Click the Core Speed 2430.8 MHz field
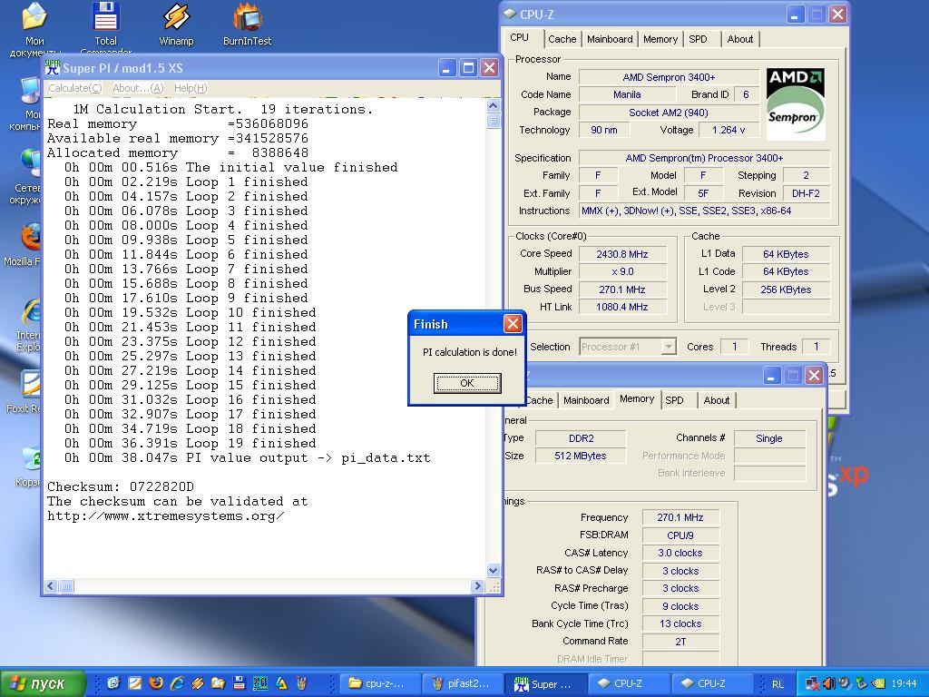This screenshot has width=929, height=697. (622, 254)
